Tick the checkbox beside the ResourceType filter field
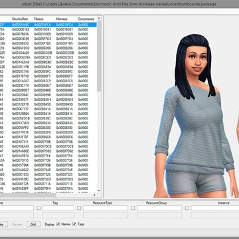The width and height of the screenshot is (239, 239). pyautogui.click(x=79, y=208)
